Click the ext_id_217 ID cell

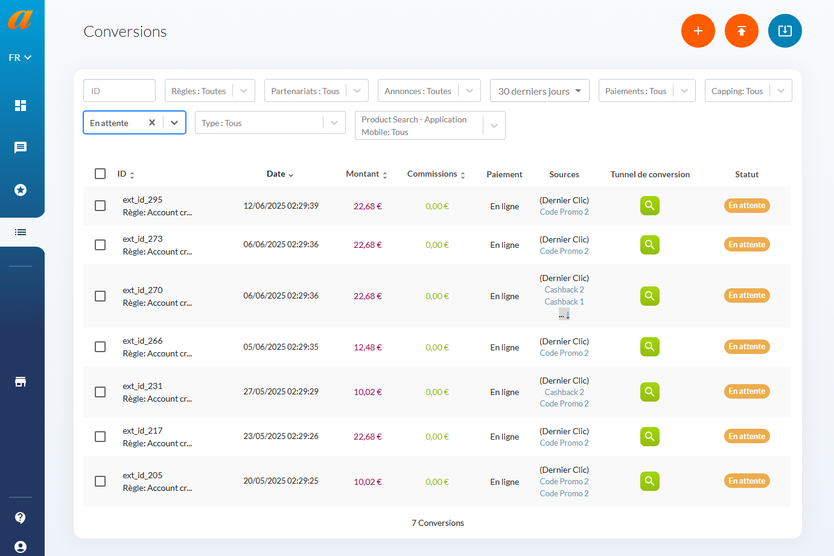coord(142,431)
